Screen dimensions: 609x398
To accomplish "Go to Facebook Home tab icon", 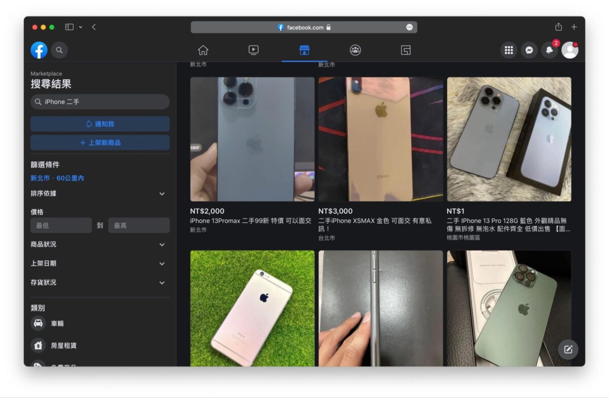I will point(203,50).
